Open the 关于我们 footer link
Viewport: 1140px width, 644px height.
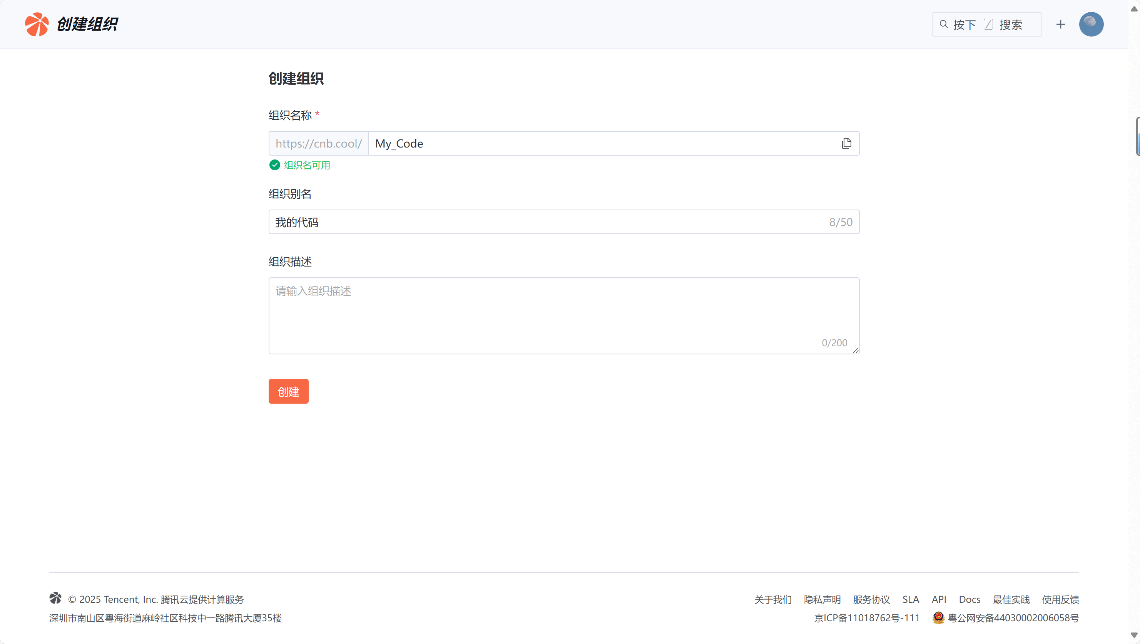[773, 599]
